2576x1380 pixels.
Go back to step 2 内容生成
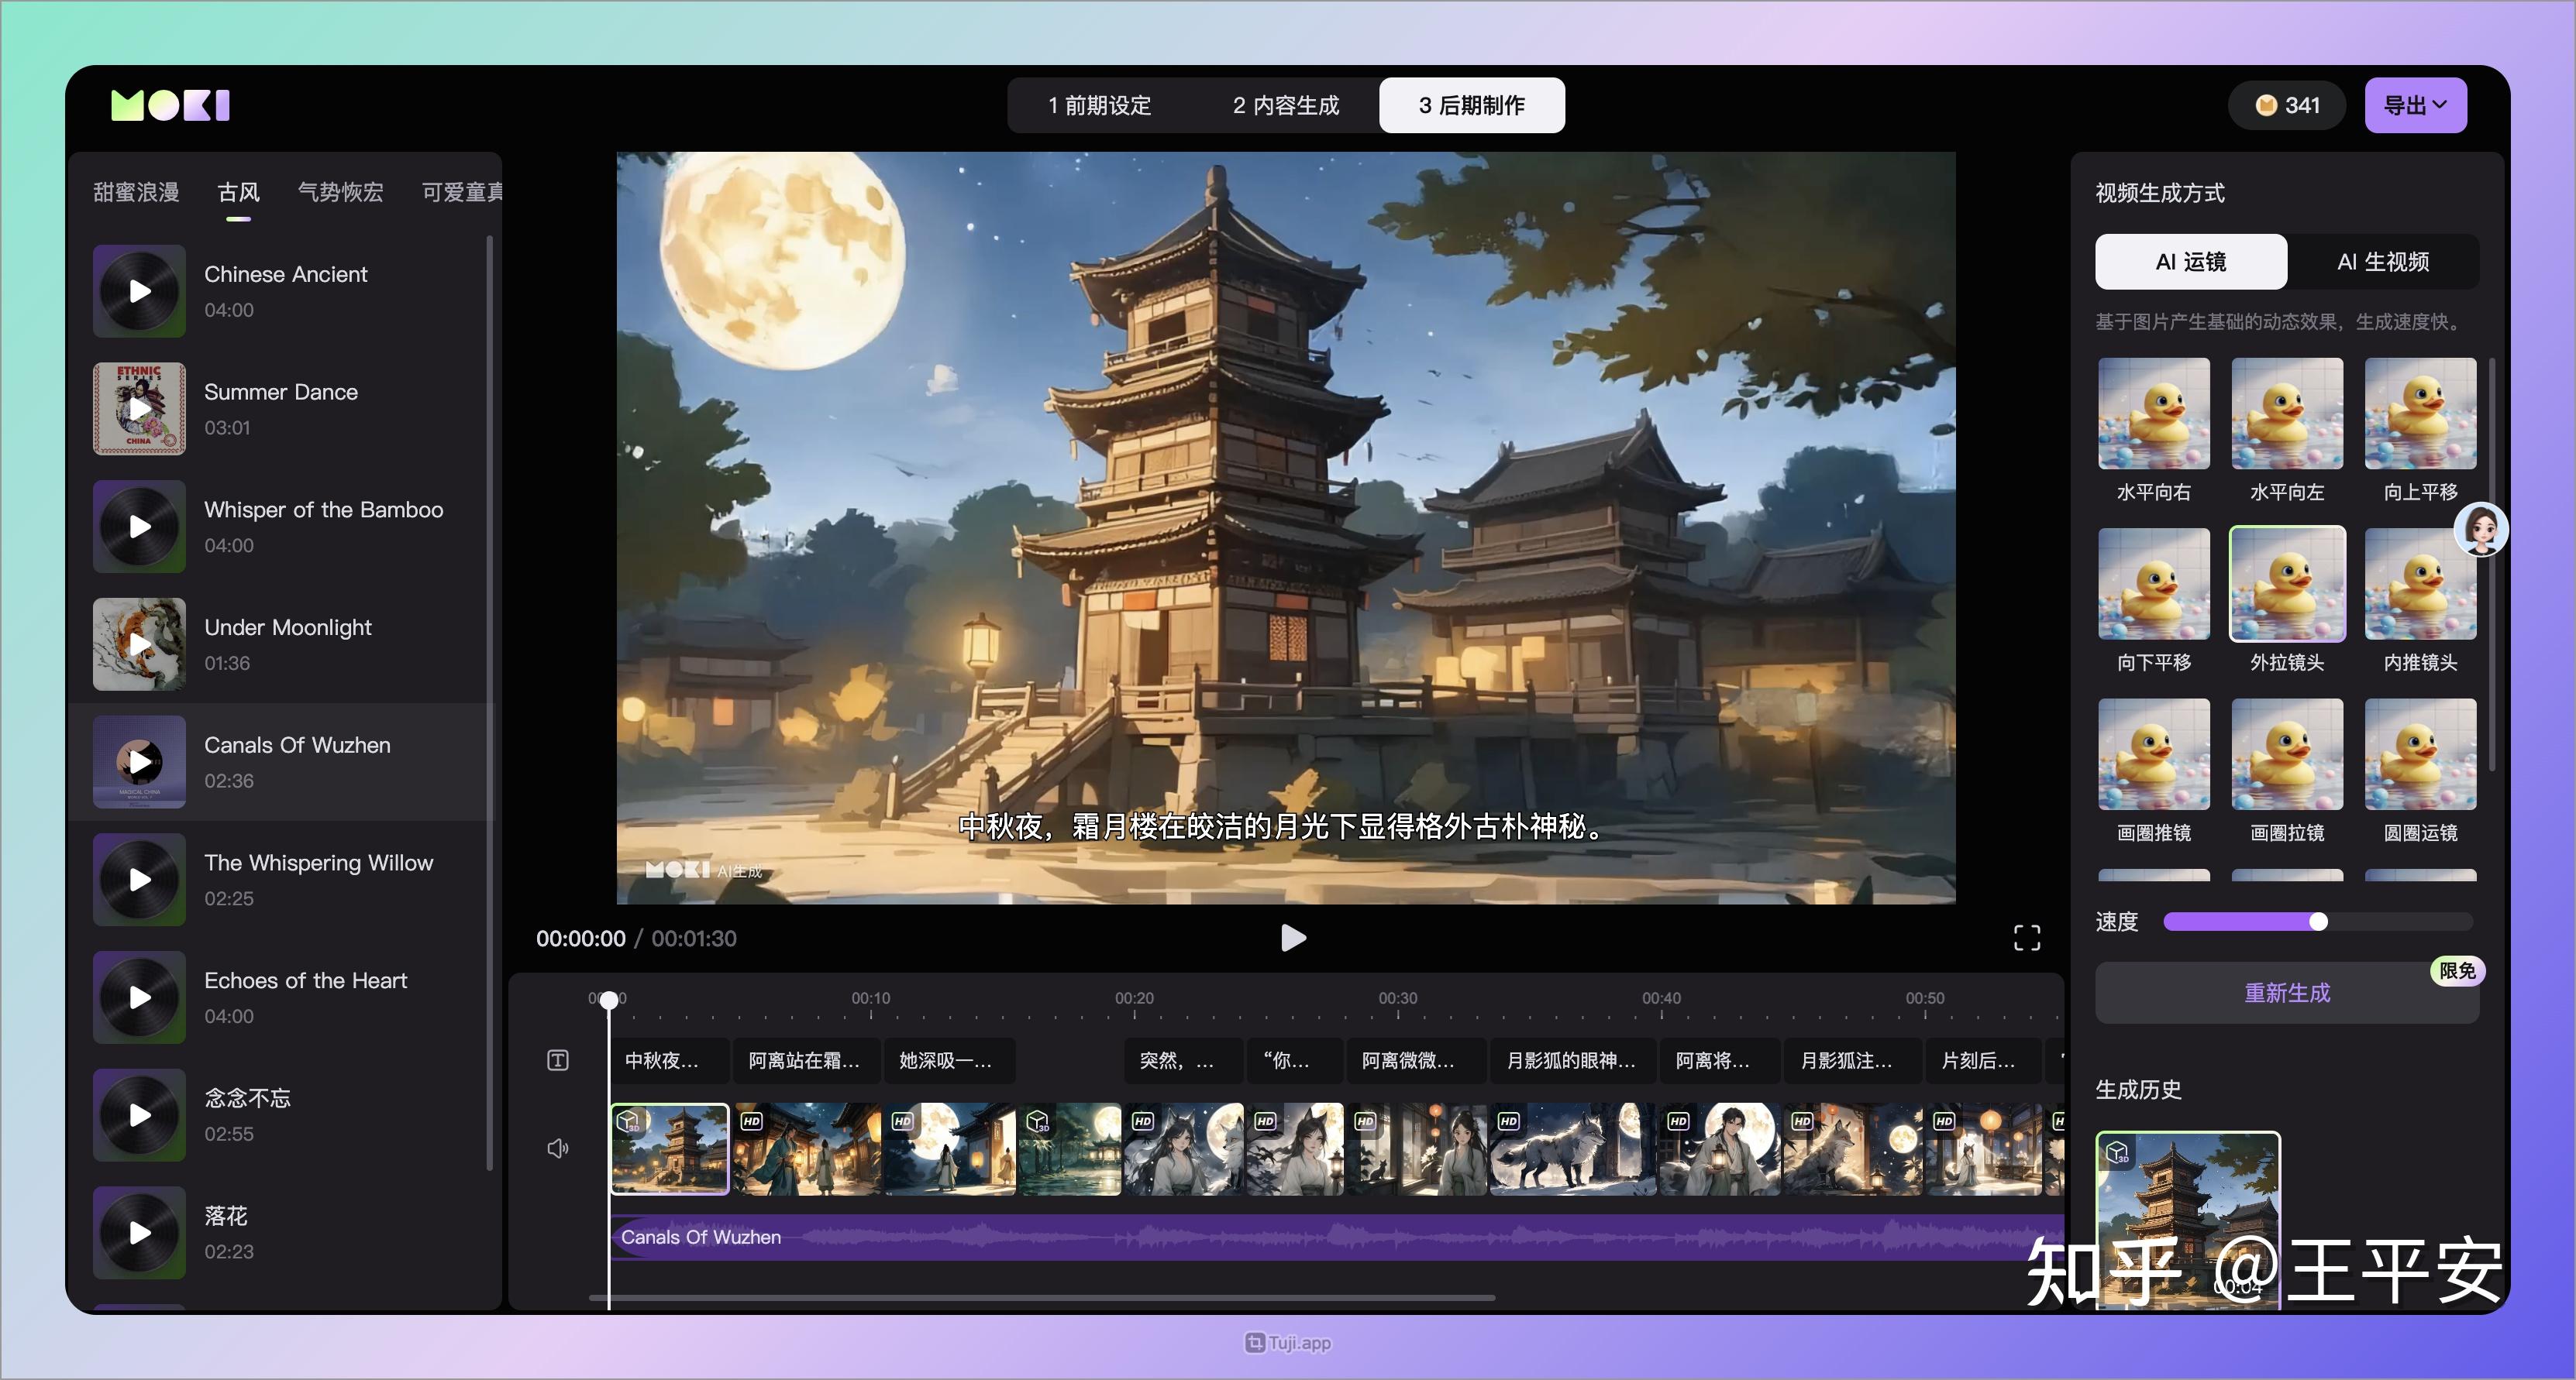coord(1286,104)
